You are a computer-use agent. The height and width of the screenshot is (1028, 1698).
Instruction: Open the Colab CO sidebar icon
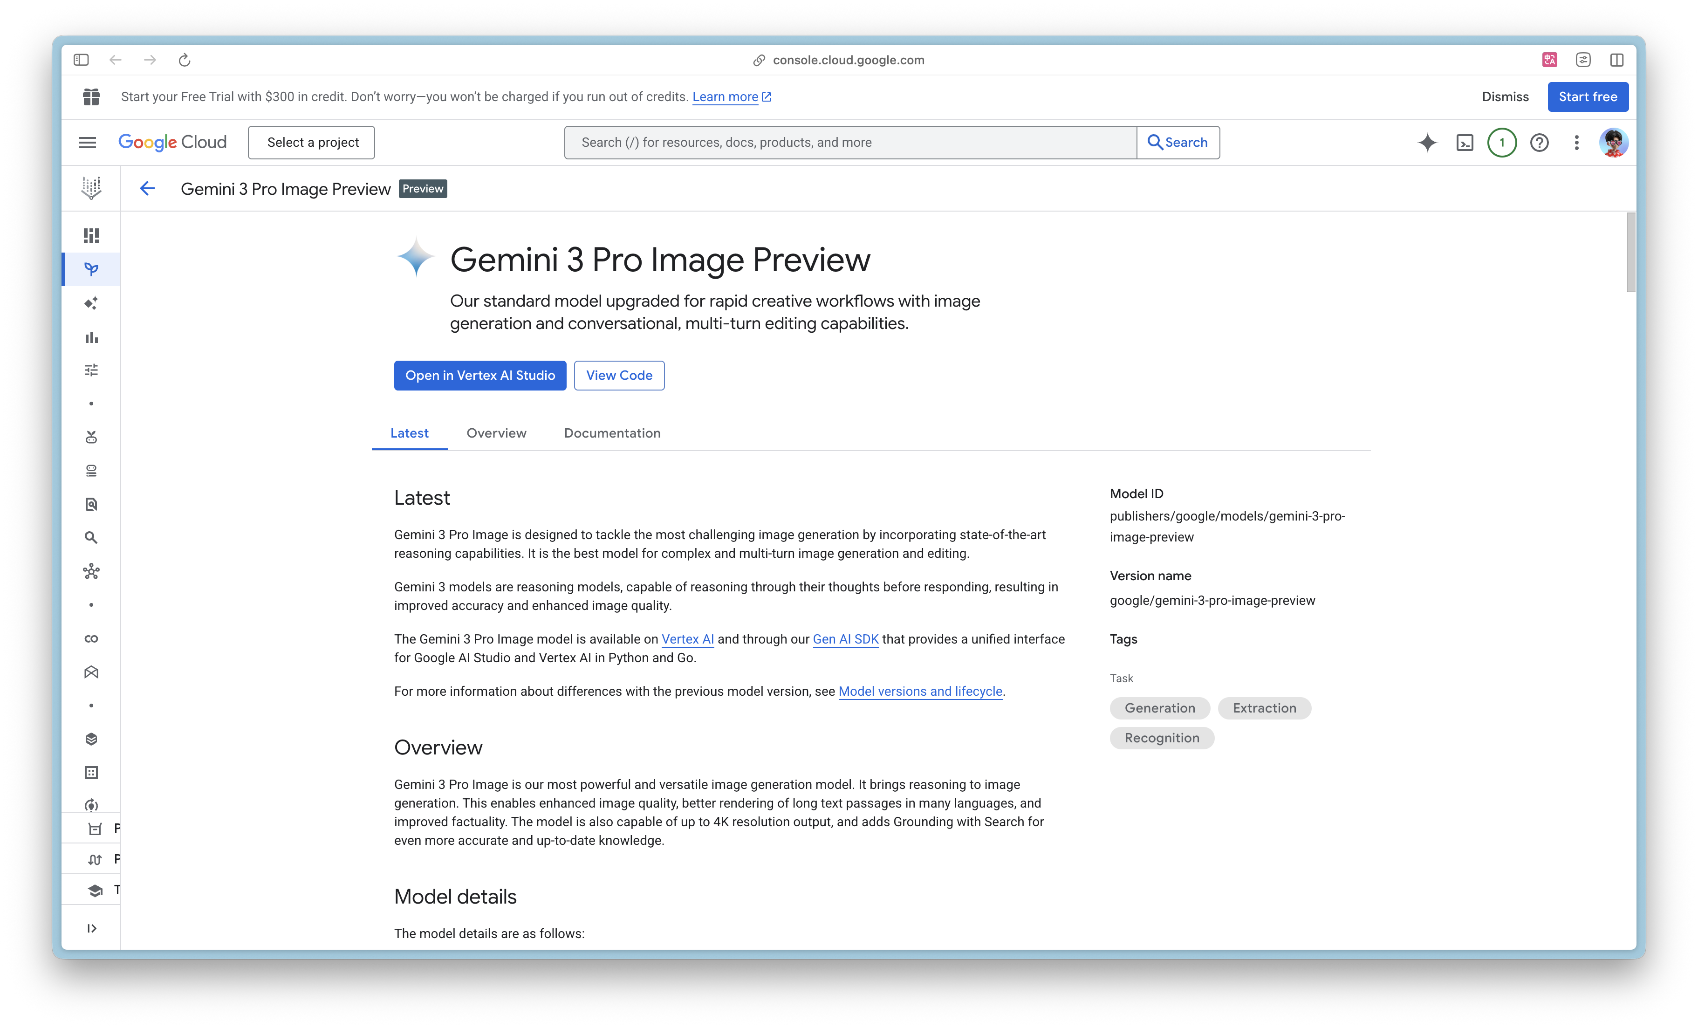click(91, 639)
